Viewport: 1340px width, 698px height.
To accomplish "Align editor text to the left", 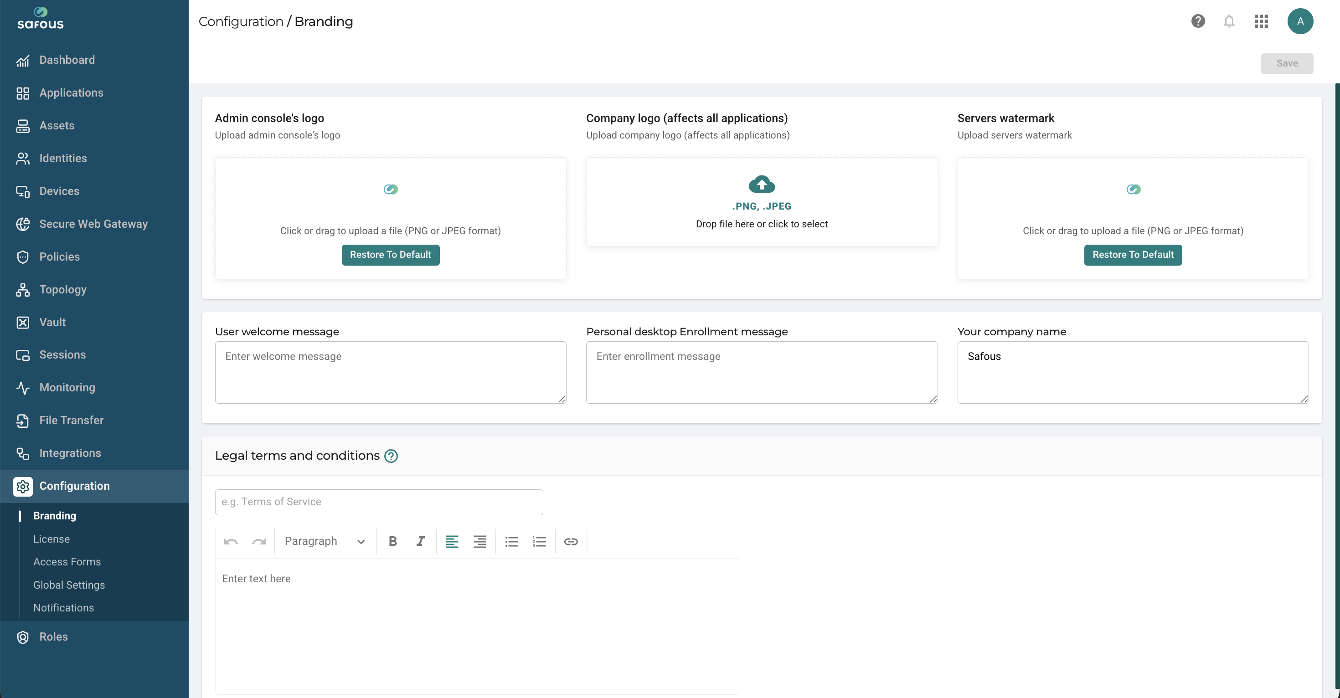I will click(x=452, y=541).
